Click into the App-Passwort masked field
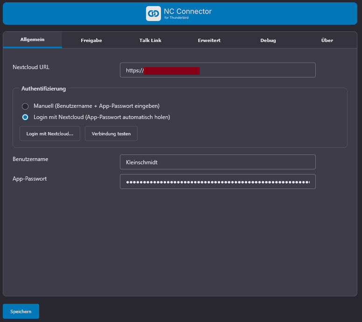Screen dimensions: 362x322 (217, 182)
